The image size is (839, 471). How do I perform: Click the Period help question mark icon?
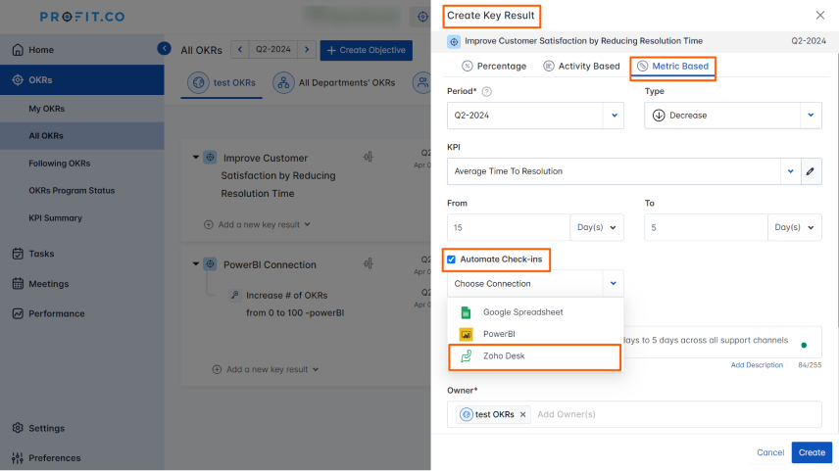click(x=486, y=91)
